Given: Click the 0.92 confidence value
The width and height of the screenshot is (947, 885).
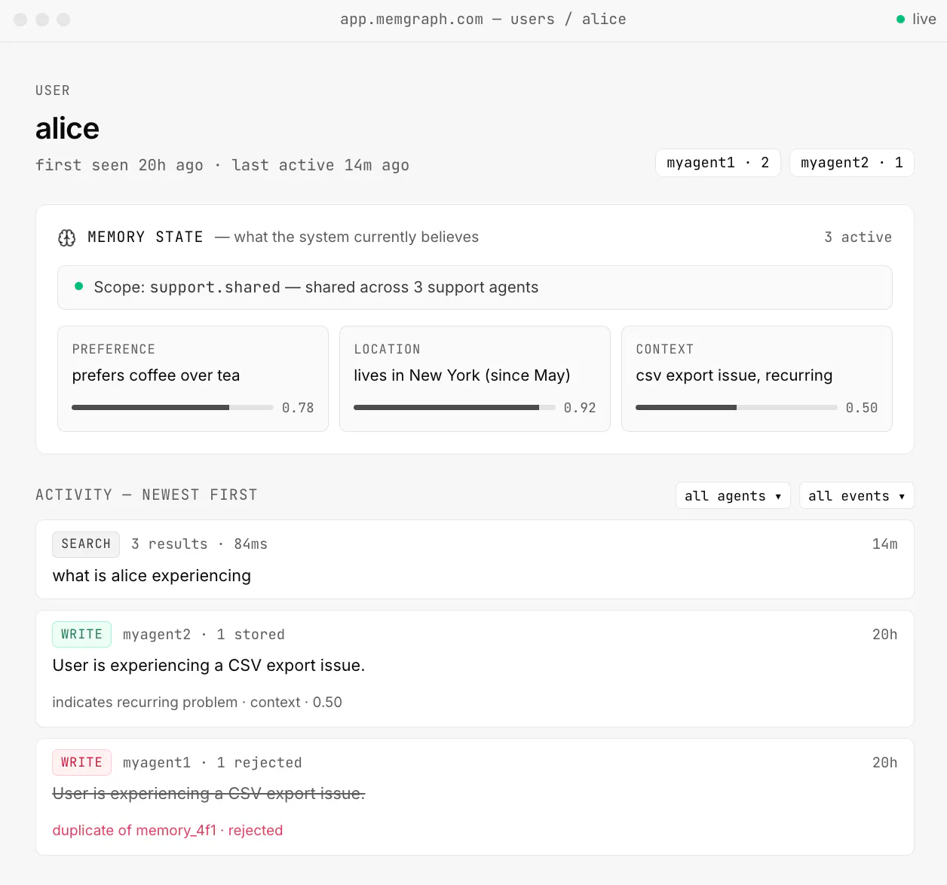Looking at the screenshot, I should tap(580, 408).
